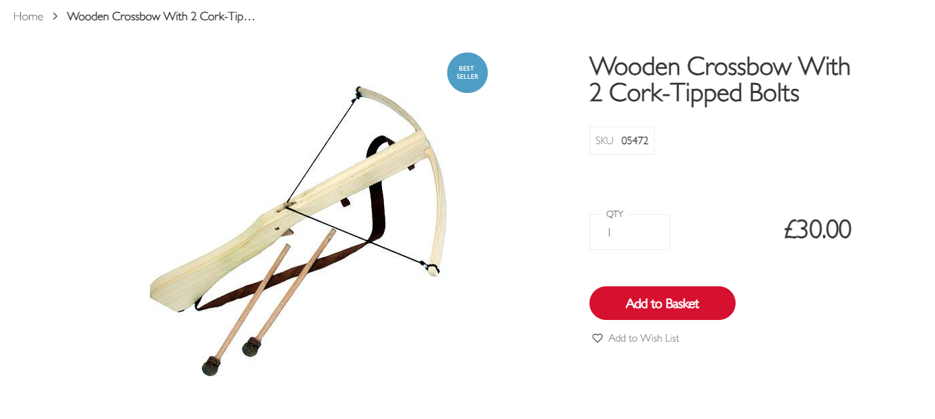Click the right bolt's cork tip in image
Screen dimensions: 935x419
(252, 348)
